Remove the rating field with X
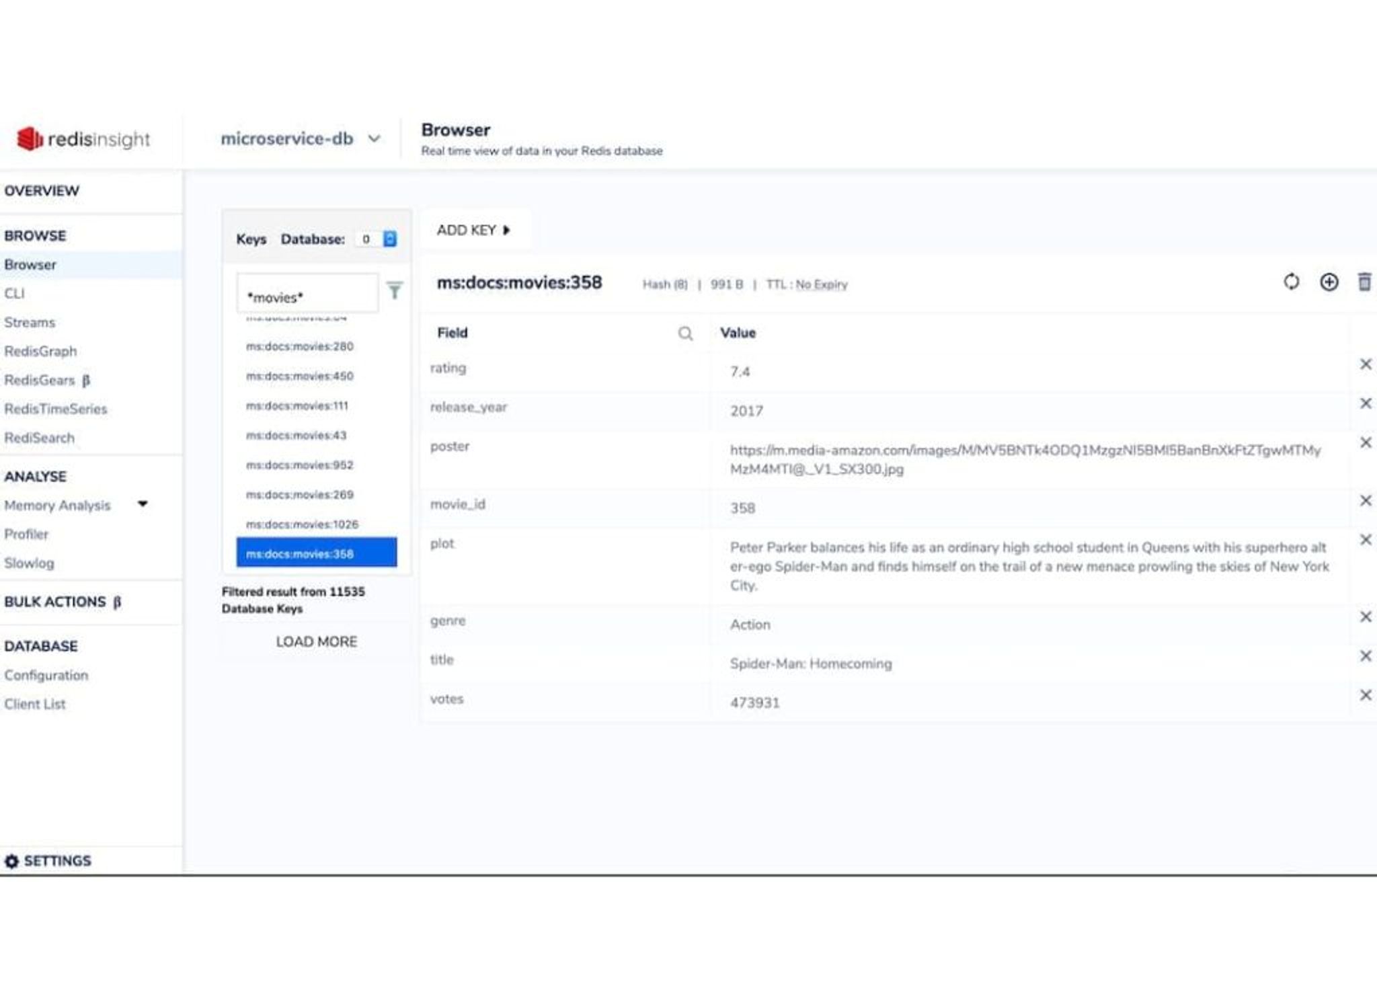This screenshot has width=1377, height=995. pos(1365,364)
